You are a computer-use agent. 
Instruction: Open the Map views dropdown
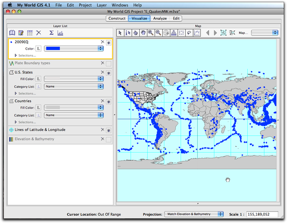[265, 33]
